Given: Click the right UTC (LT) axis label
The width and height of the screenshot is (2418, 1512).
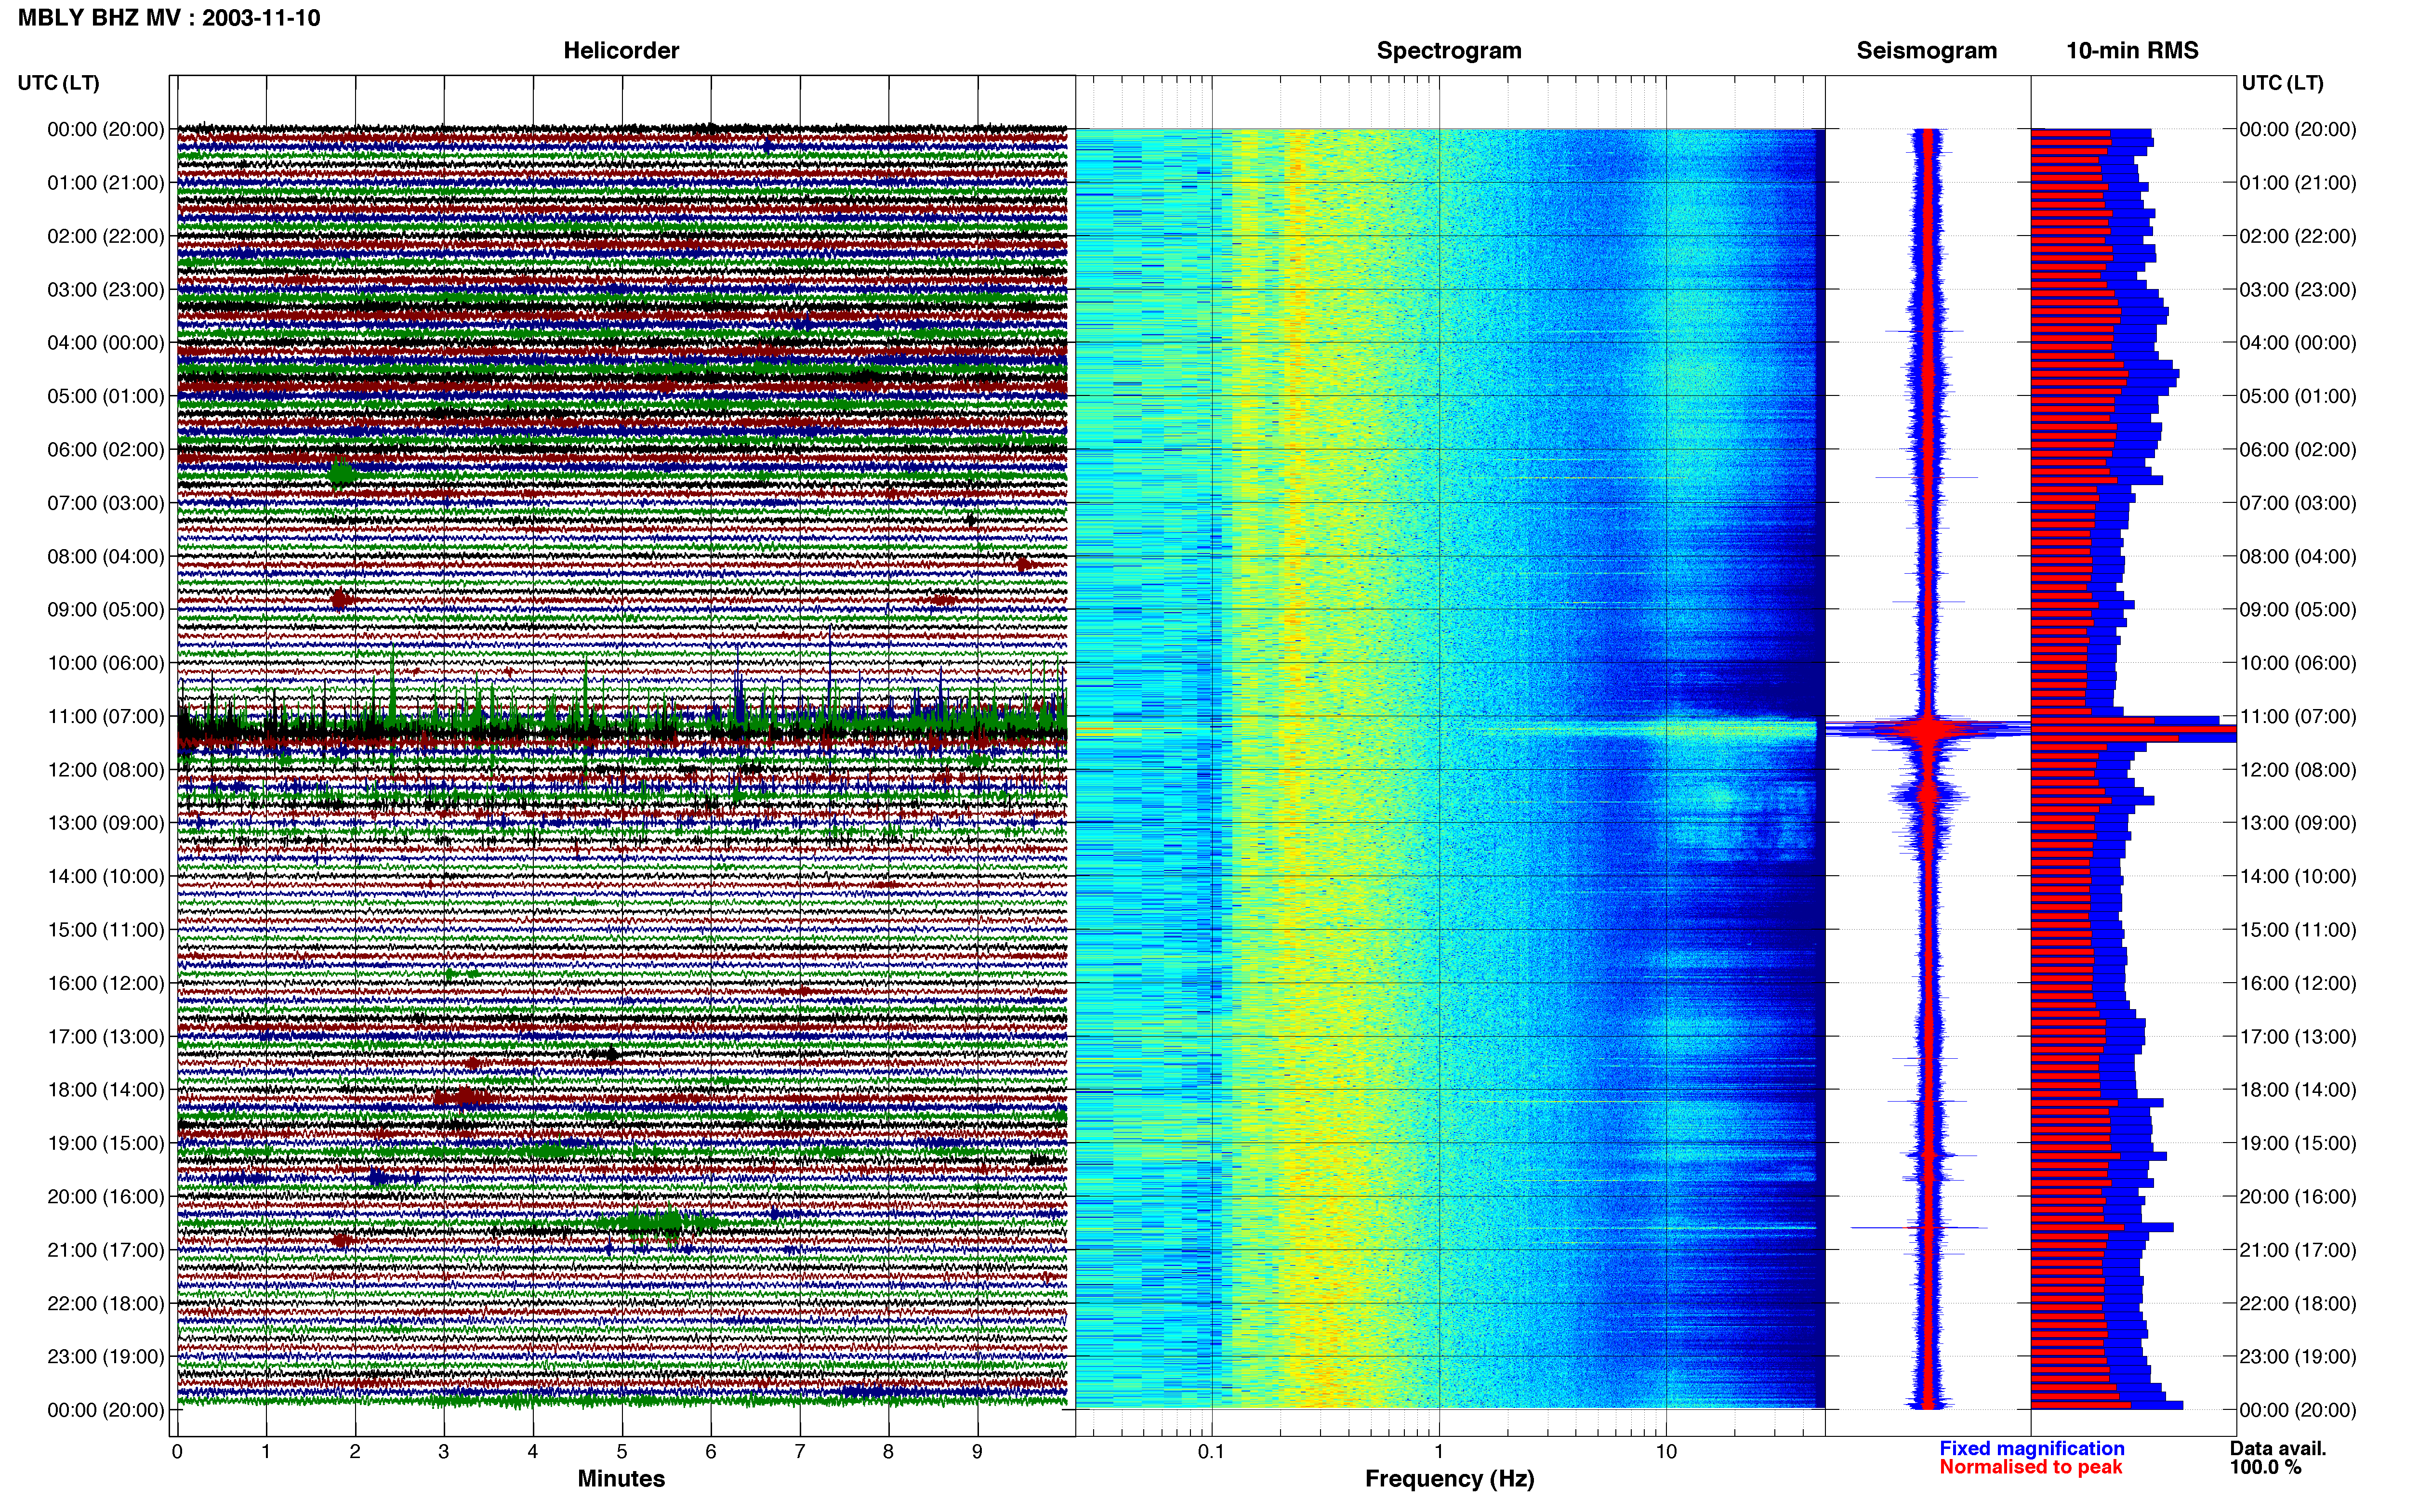Looking at the screenshot, I should (x=2282, y=83).
